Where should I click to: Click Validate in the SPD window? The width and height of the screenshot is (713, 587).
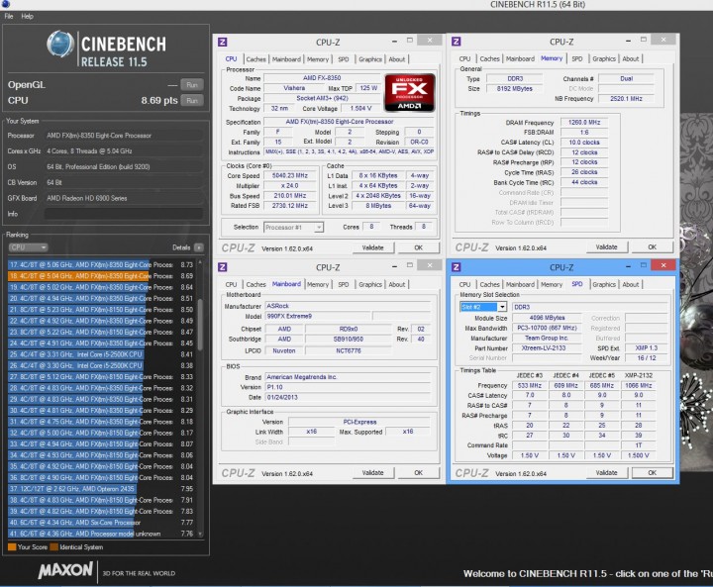pos(607,473)
